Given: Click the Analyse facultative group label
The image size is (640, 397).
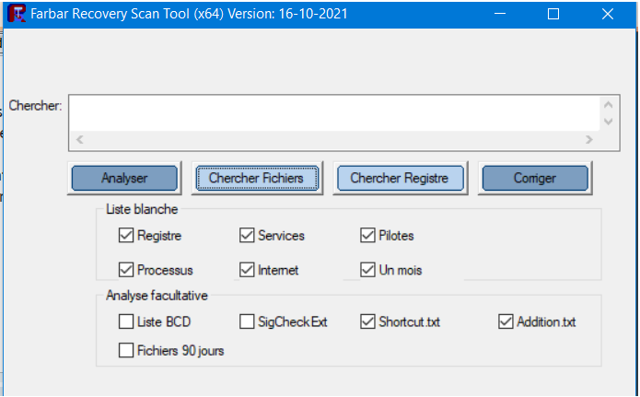Looking at the screenshot, I should [x=157, y=296].
